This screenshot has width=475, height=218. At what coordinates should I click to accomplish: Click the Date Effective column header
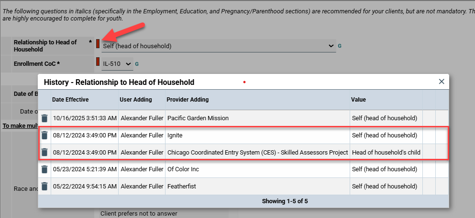(70, 100)
